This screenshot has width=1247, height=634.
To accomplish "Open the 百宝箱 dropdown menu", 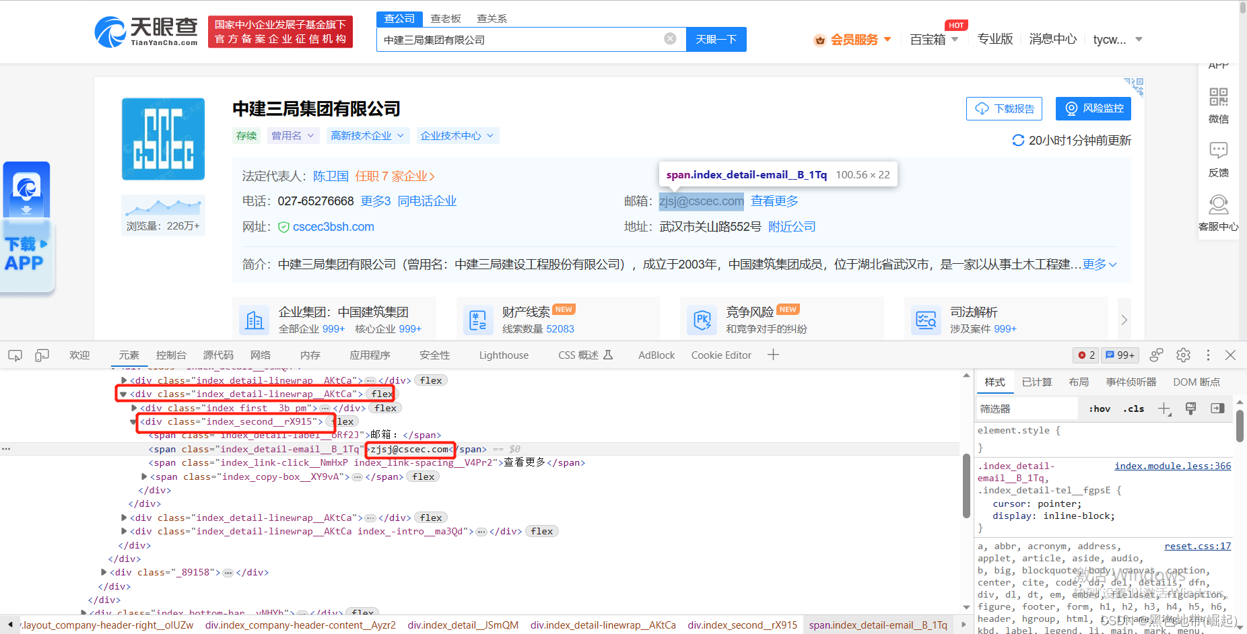I will 934,40.
